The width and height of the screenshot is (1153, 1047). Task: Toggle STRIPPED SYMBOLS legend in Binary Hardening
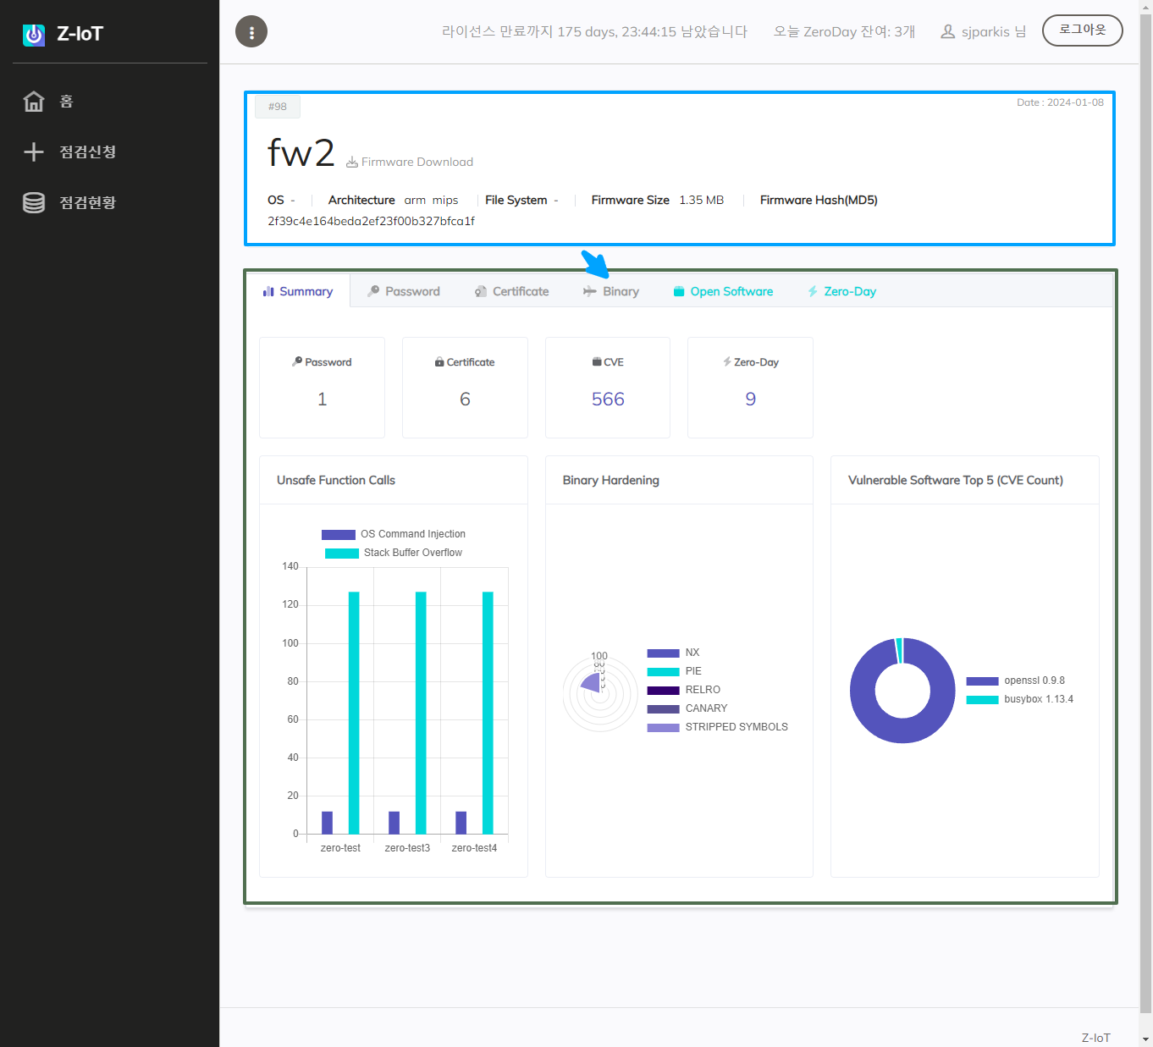718,727
